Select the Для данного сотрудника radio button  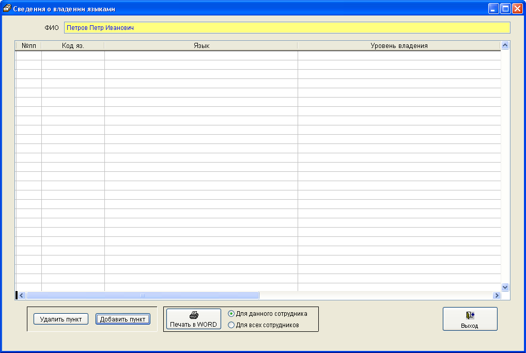[x=231, y=314]
